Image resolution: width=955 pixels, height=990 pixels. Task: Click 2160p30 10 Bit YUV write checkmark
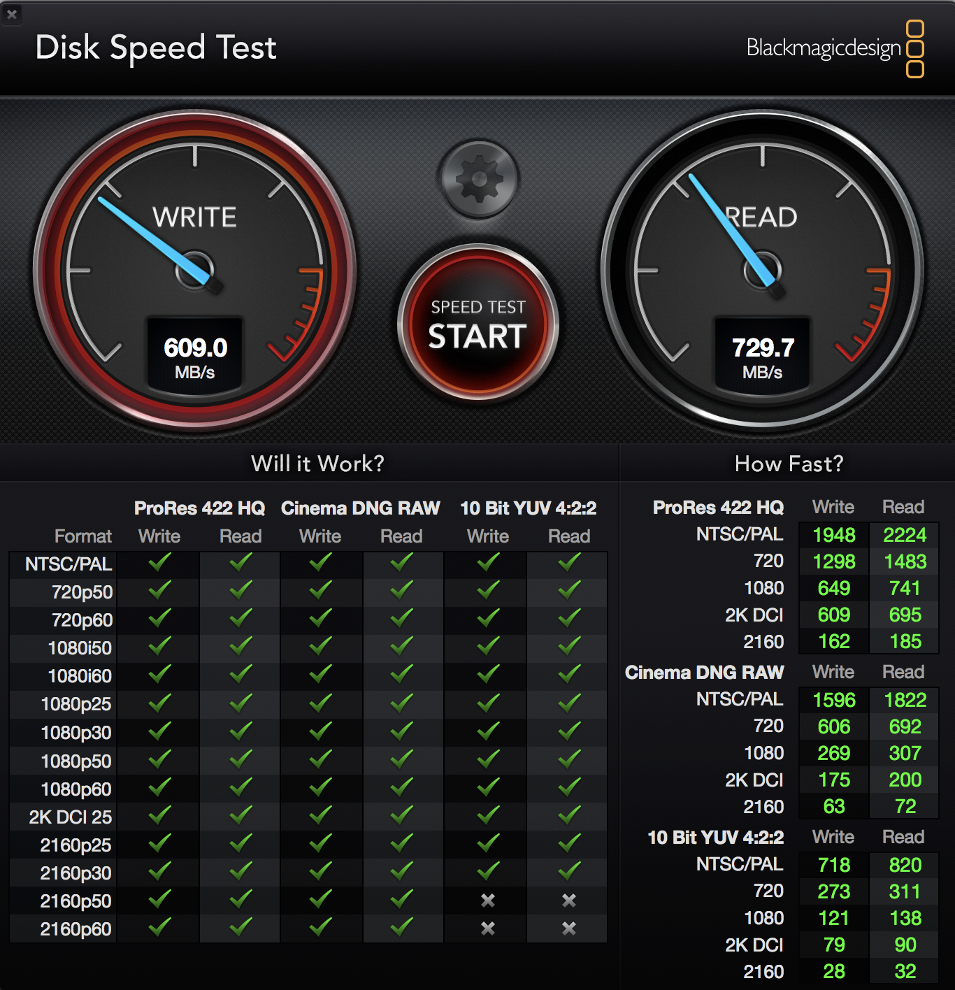[x=488, y=872]
